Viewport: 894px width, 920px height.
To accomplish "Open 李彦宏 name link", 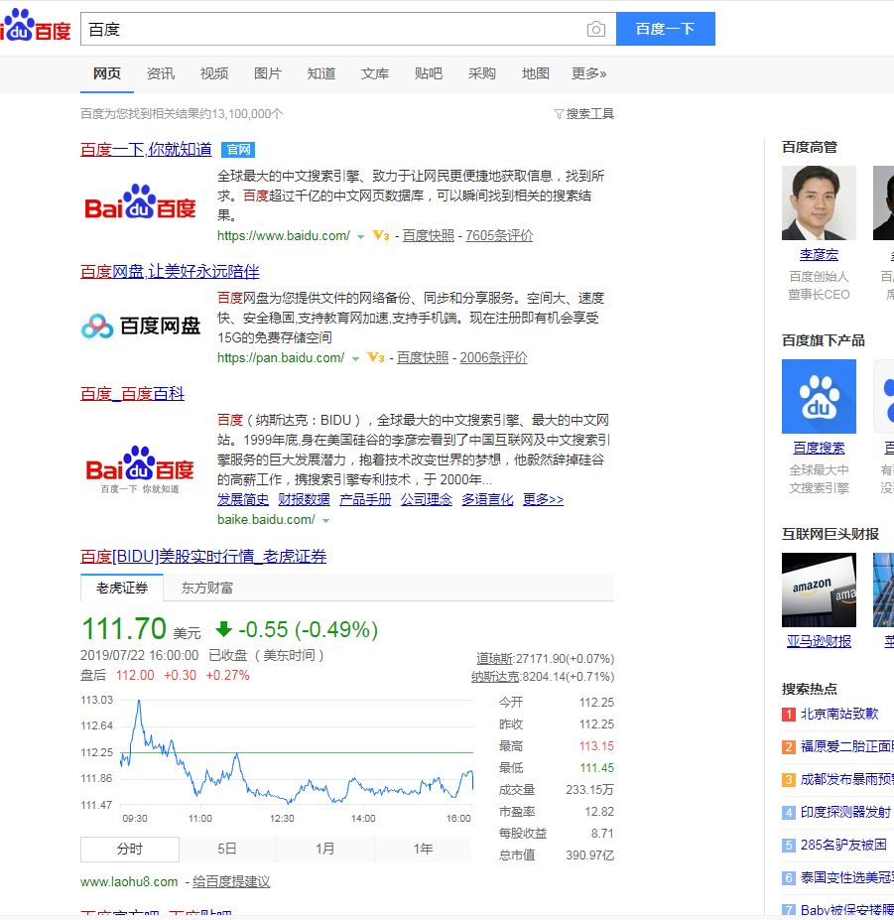I will point(819,255).
